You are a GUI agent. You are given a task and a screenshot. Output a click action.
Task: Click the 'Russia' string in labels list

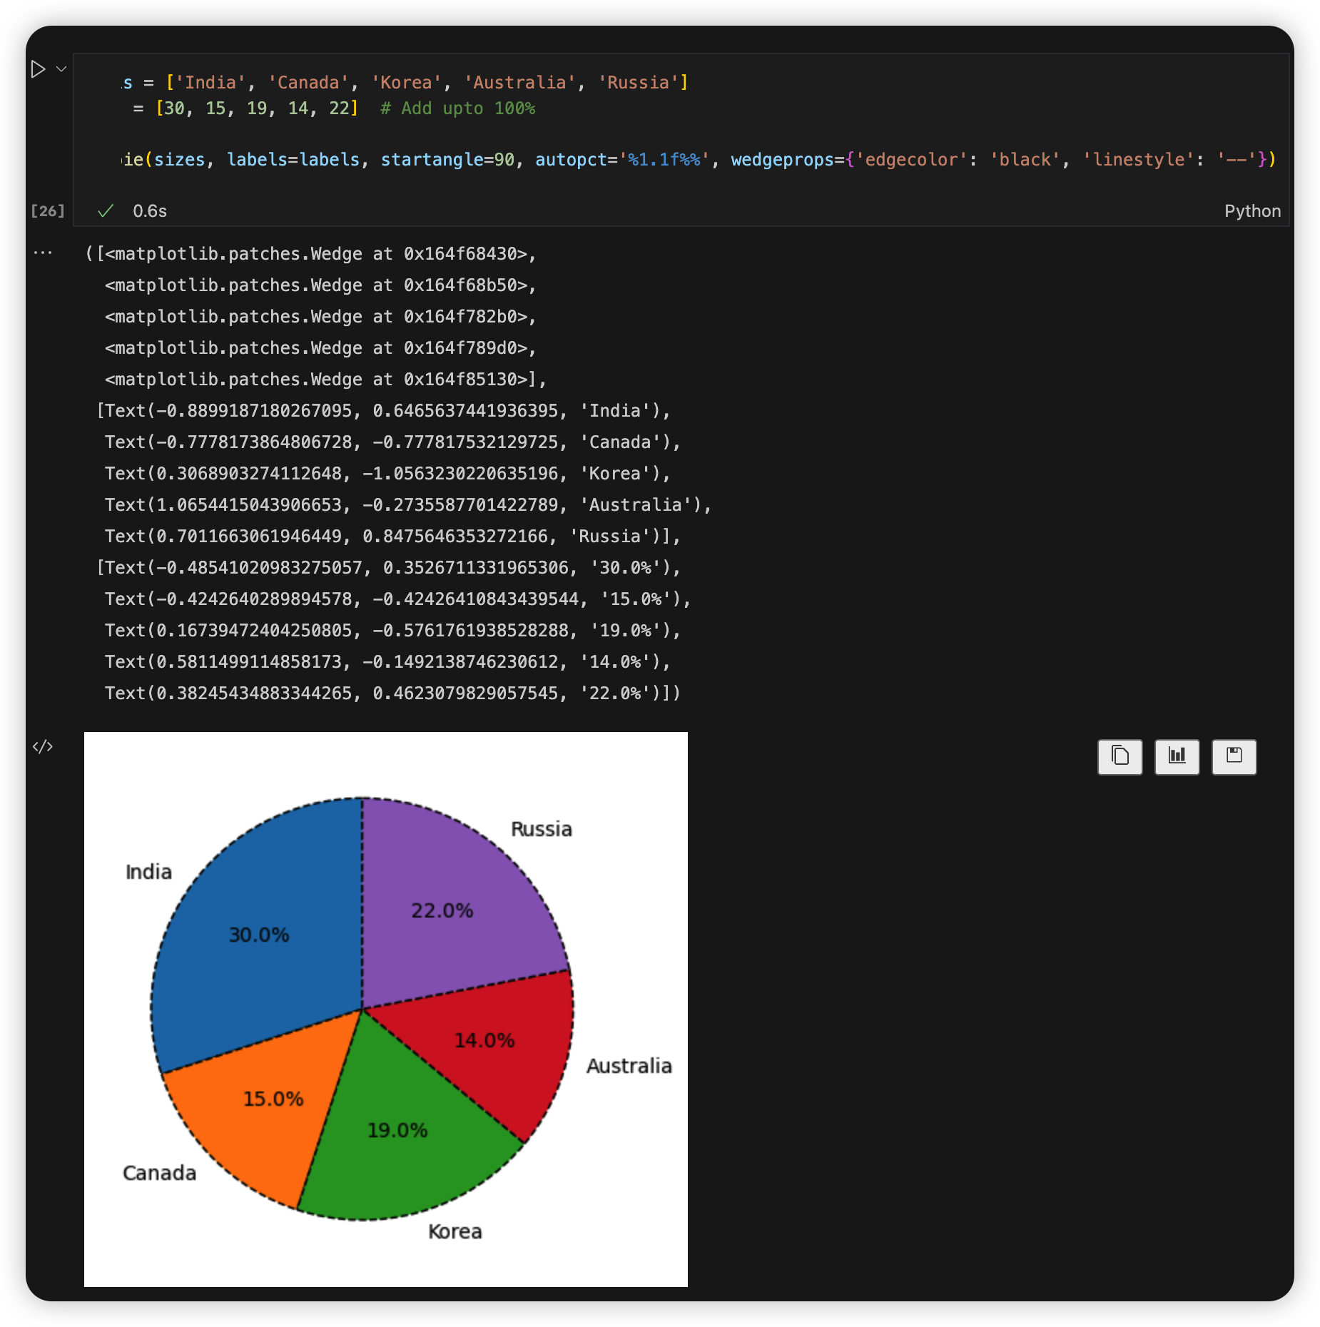(638, 83)
